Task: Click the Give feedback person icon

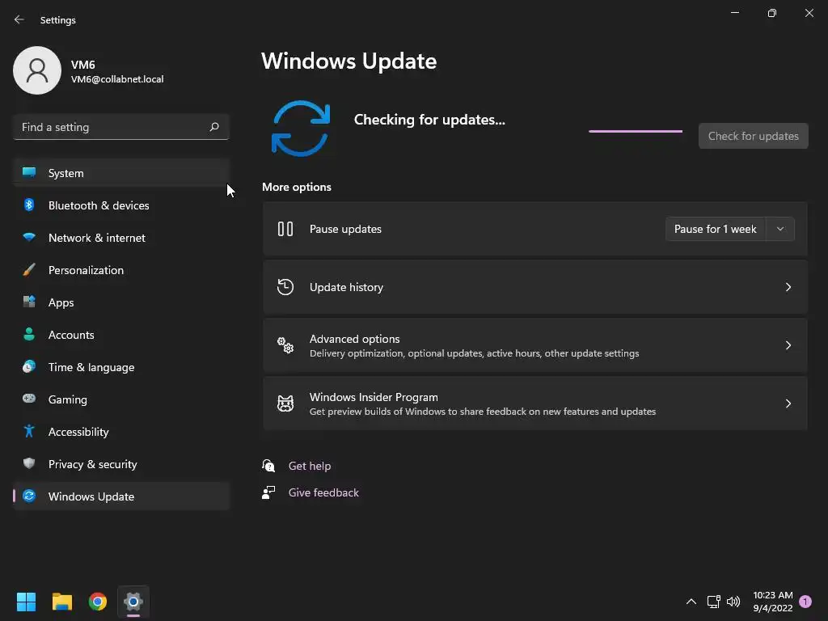Action: [x=268, y=492]
